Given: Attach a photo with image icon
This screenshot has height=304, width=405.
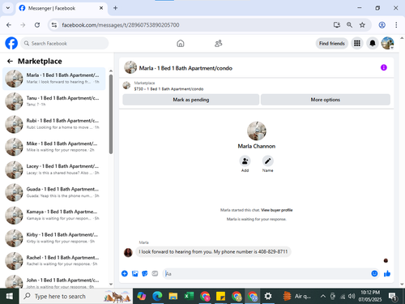Looking at the screenshot, I should tap(134, 274).
